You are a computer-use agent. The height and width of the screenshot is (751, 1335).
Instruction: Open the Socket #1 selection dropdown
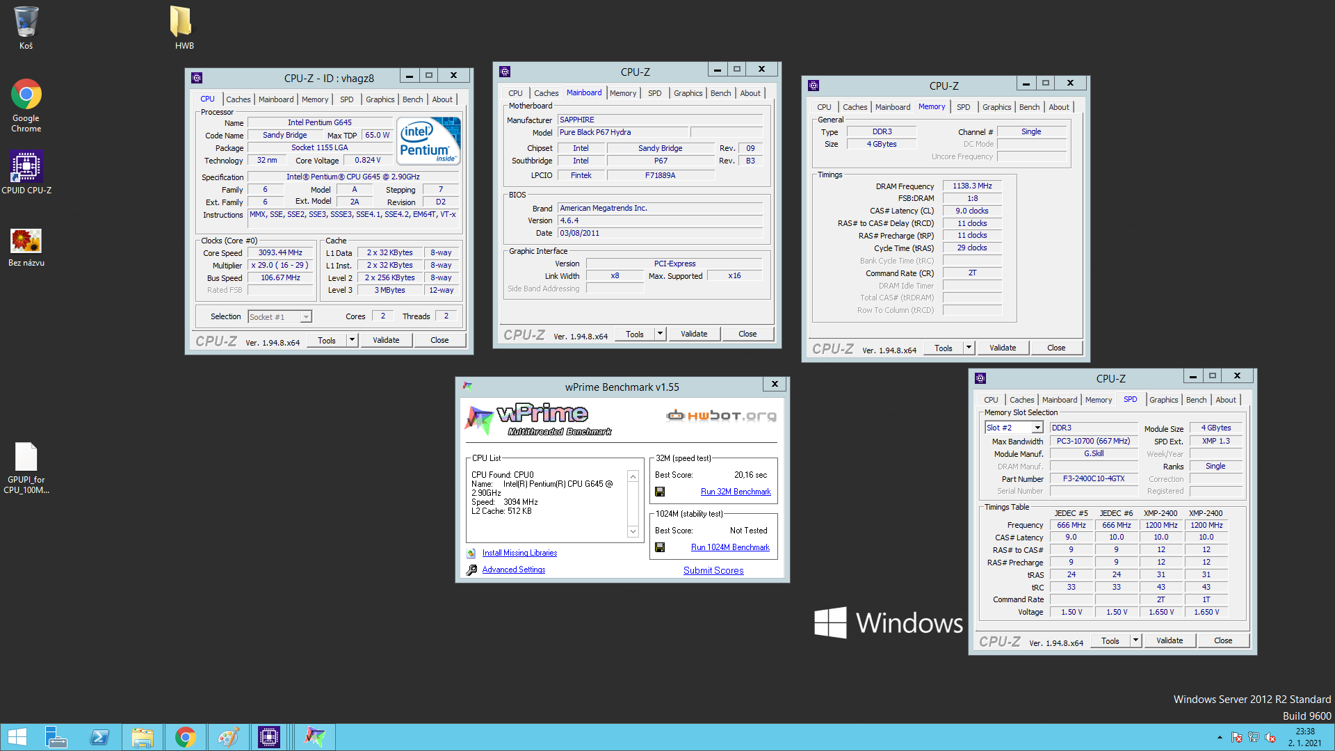point(305,317)
